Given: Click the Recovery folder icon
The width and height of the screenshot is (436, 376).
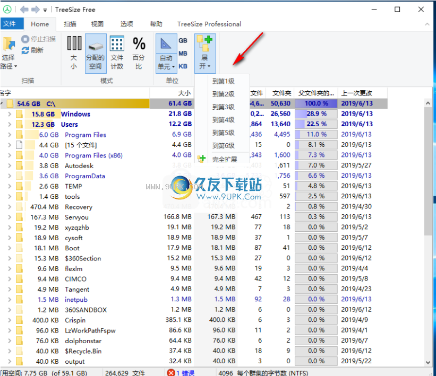Looking at the screenshot, I should [19, 207].
